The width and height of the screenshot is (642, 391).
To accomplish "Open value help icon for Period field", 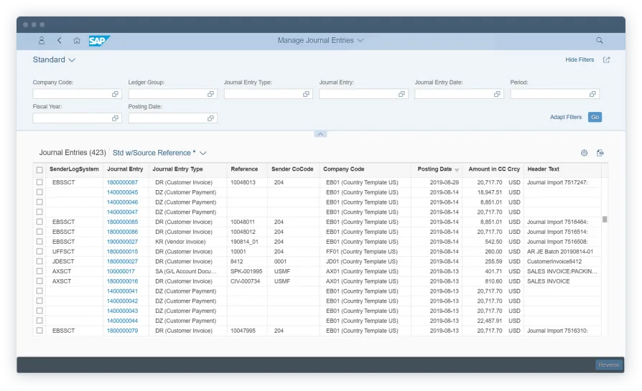I will (x=592, y=94).
